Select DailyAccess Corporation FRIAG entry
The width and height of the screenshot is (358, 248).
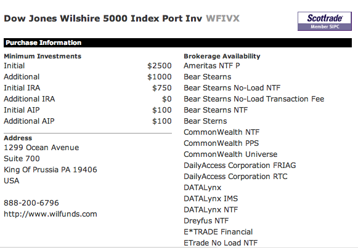tap(240, 166)
